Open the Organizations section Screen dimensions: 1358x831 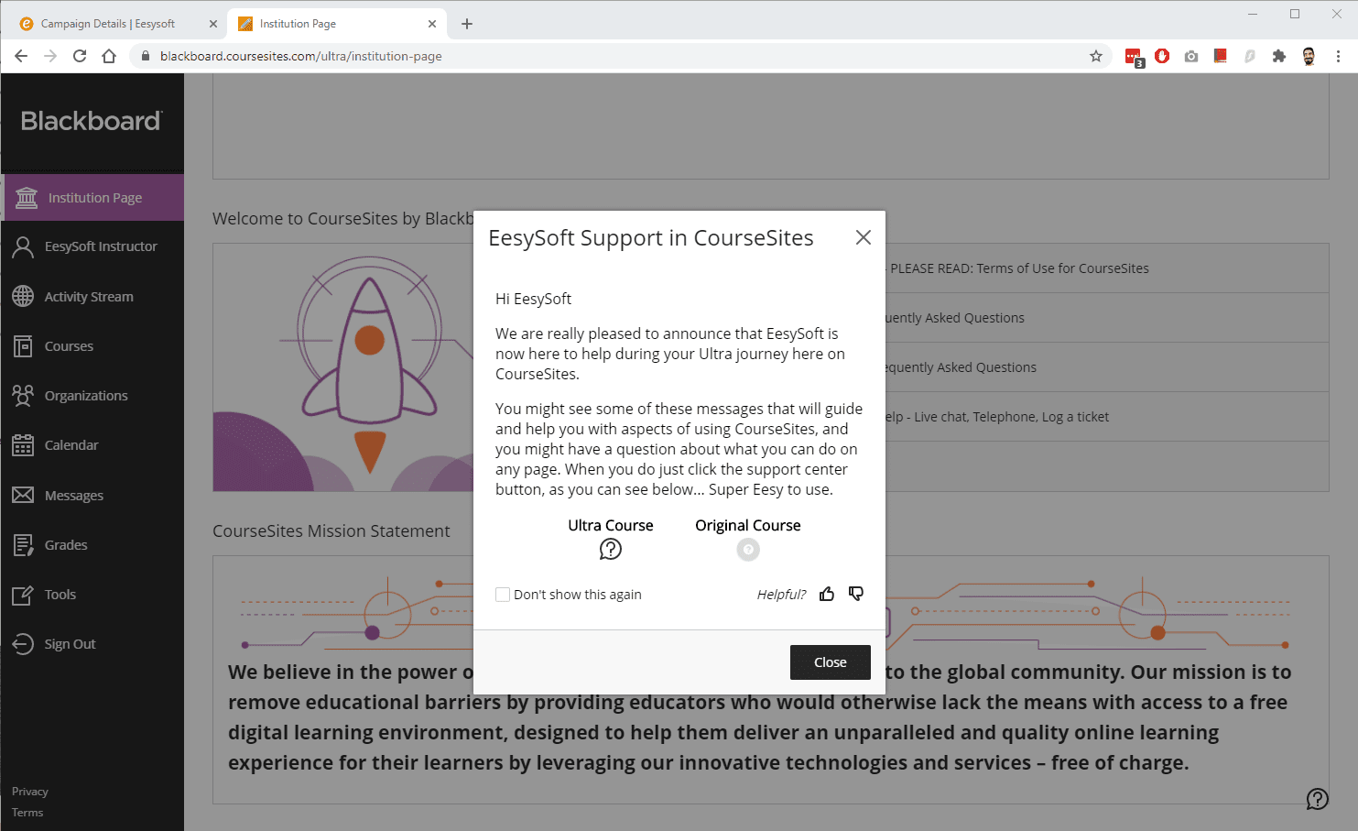[x=85, y=395]
